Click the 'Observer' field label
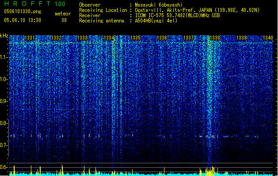Screen dimensions: 278x176 coord(90,5)
